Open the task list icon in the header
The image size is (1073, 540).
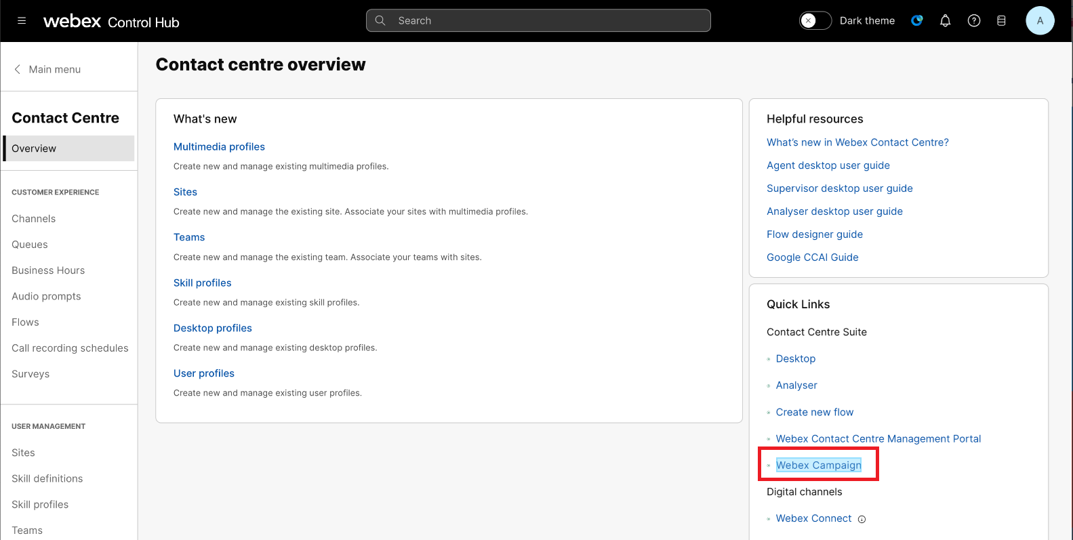click(1001, 21)
